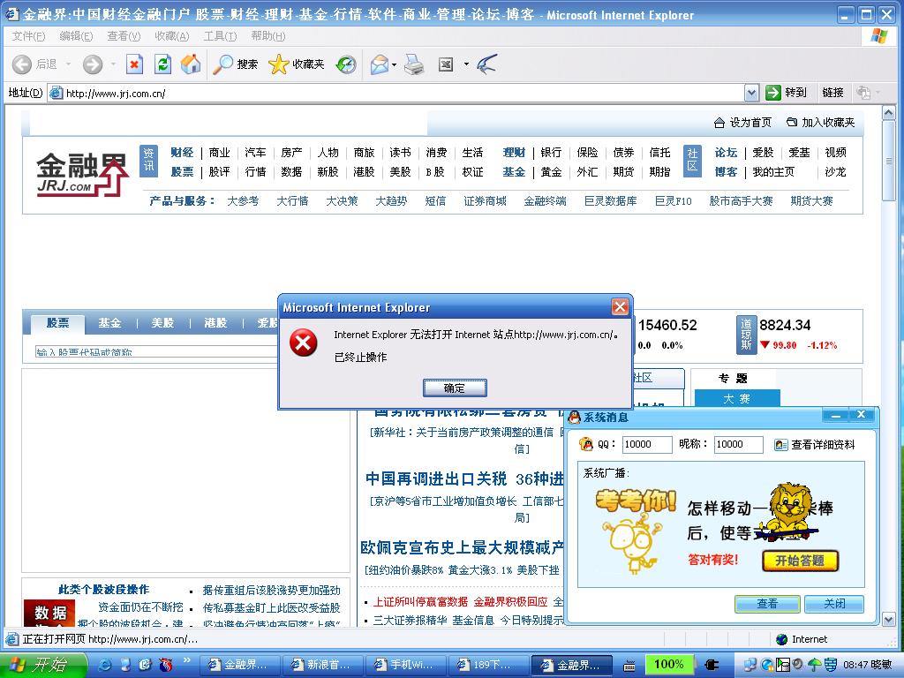
Task: Switch to 新浪首… taskbar window
Action: pos(323,665)
